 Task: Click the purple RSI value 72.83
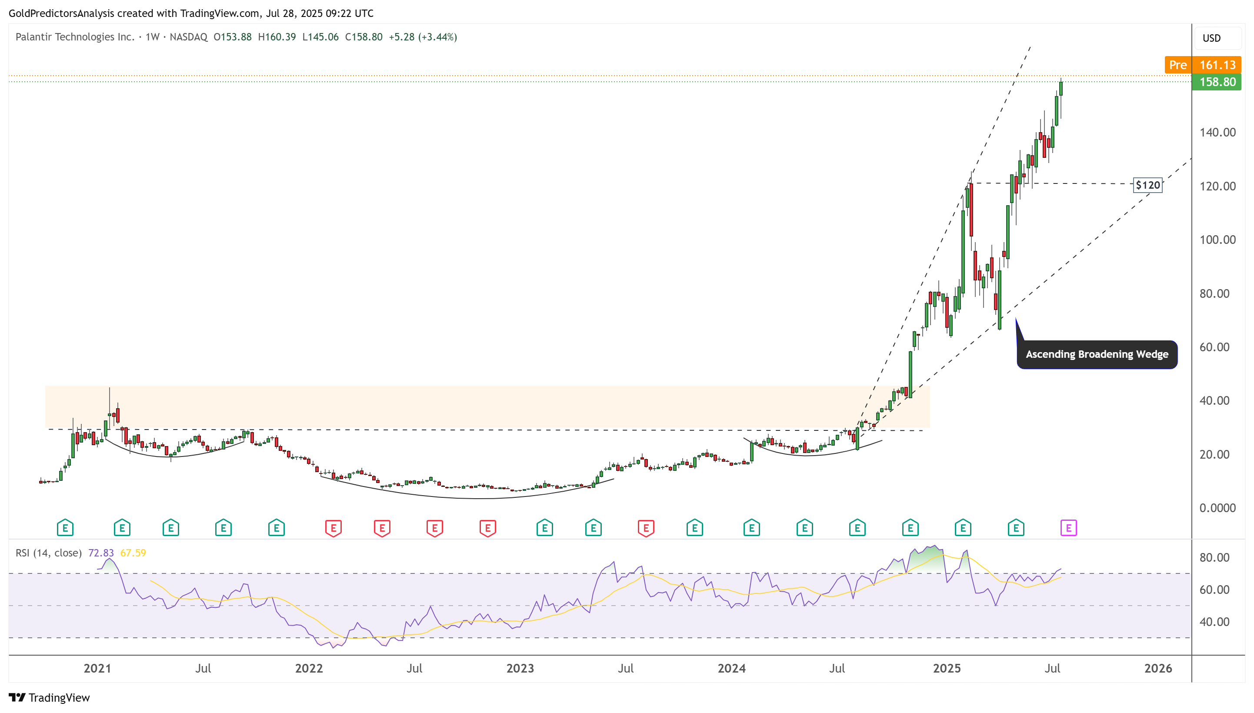(101, 553)
